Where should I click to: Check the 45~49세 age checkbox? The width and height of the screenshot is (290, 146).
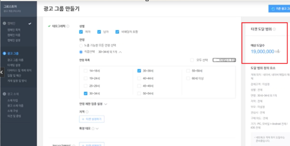[139, 86]
